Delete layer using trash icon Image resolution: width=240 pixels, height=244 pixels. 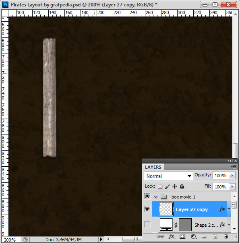coord(226,236)
